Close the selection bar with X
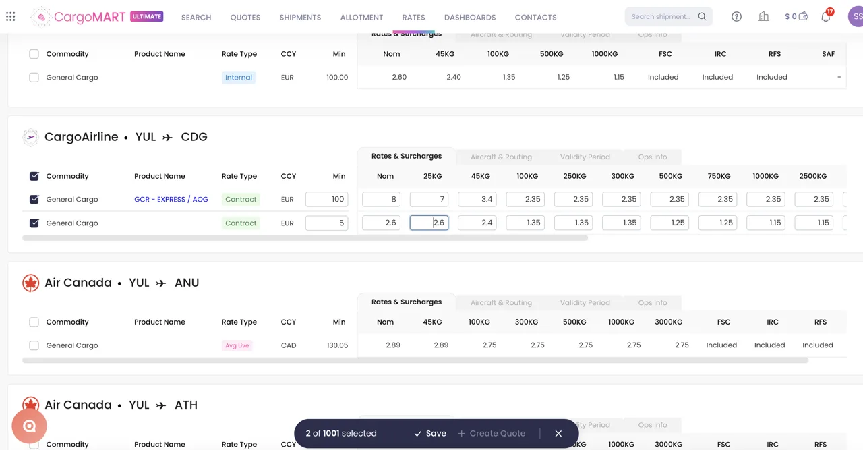Image resolution: width=863 pixels, height=450 pixels. pos(558,433)
